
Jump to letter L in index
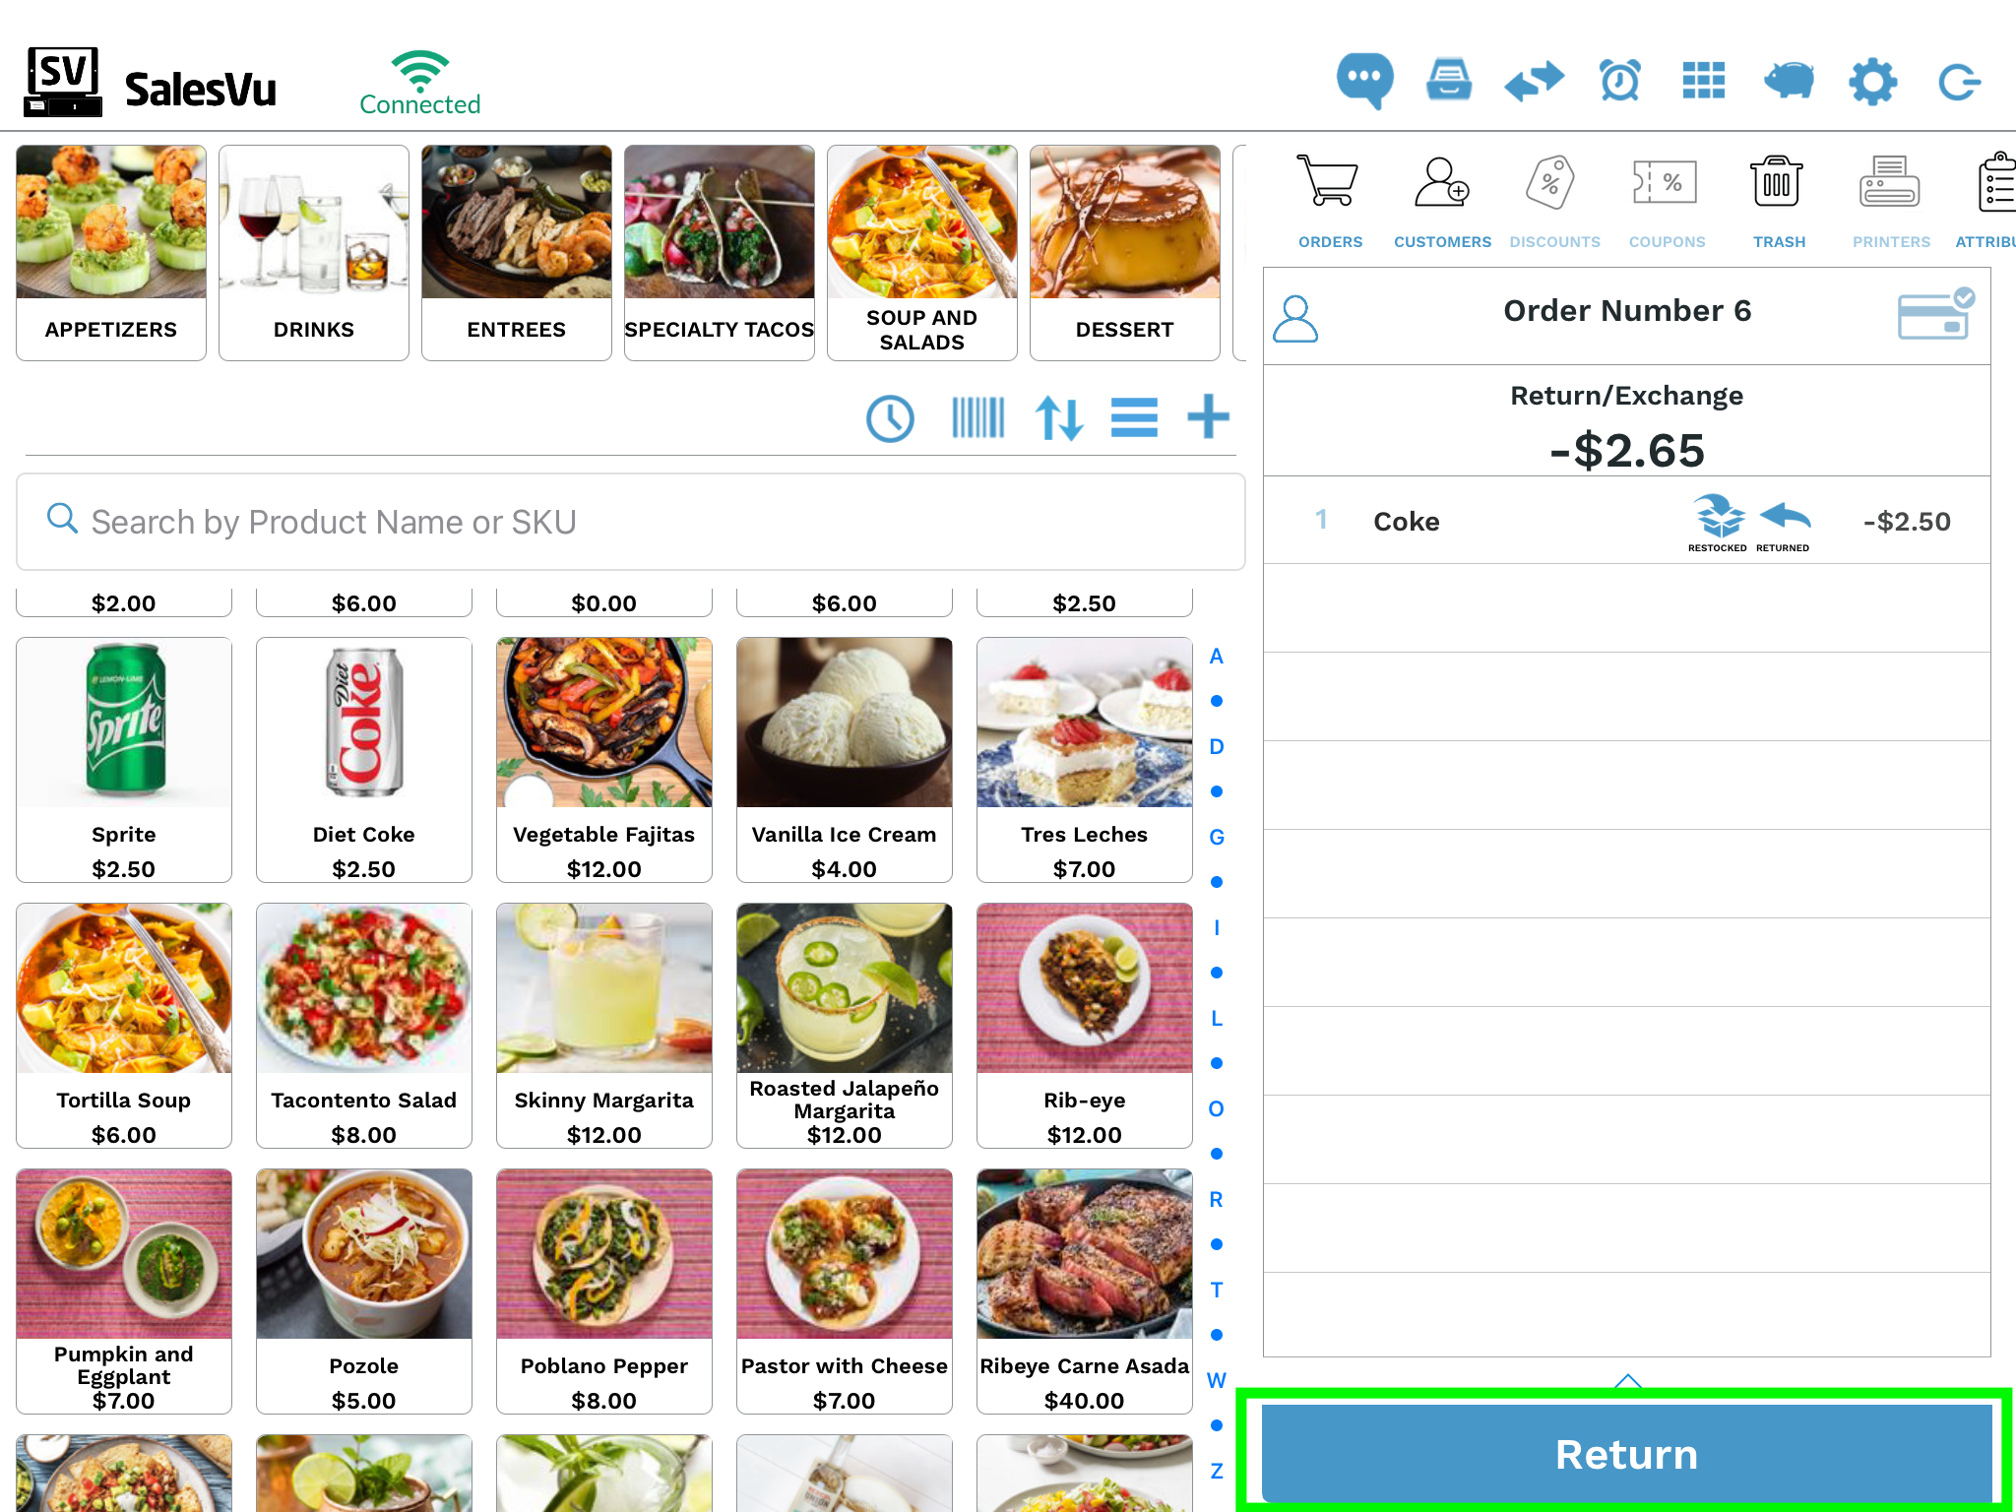point(1217,1019)
